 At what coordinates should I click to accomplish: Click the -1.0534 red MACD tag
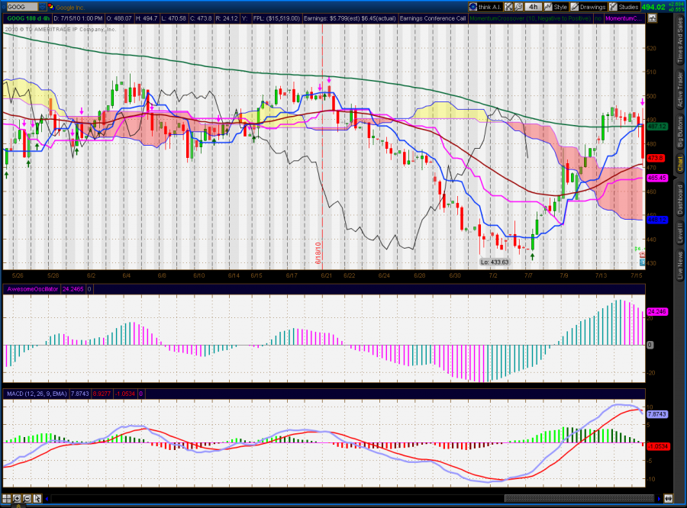coord(658,446)
